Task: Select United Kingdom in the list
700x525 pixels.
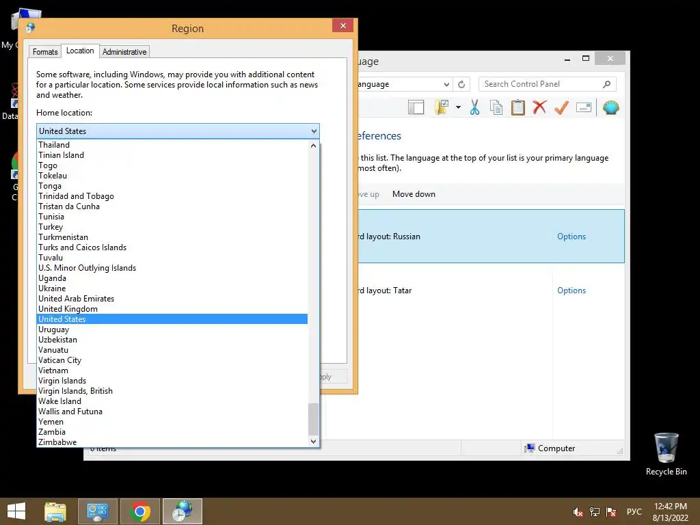Action: [x=172, y=309]
